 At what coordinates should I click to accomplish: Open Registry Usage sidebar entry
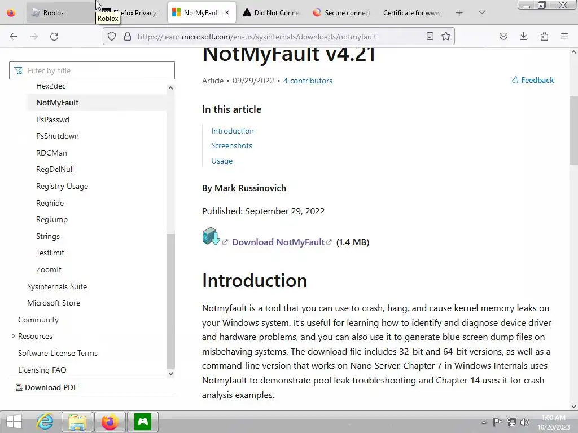pos(62,186)
